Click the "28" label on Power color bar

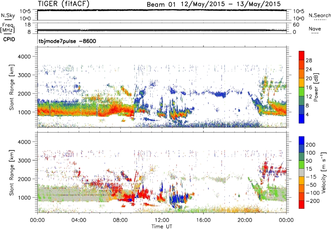coord(309,60)
